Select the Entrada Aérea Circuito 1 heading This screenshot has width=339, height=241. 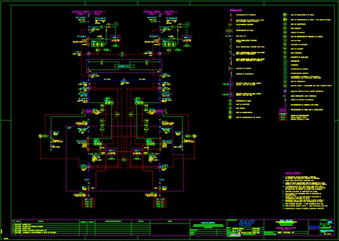(88, 12)
